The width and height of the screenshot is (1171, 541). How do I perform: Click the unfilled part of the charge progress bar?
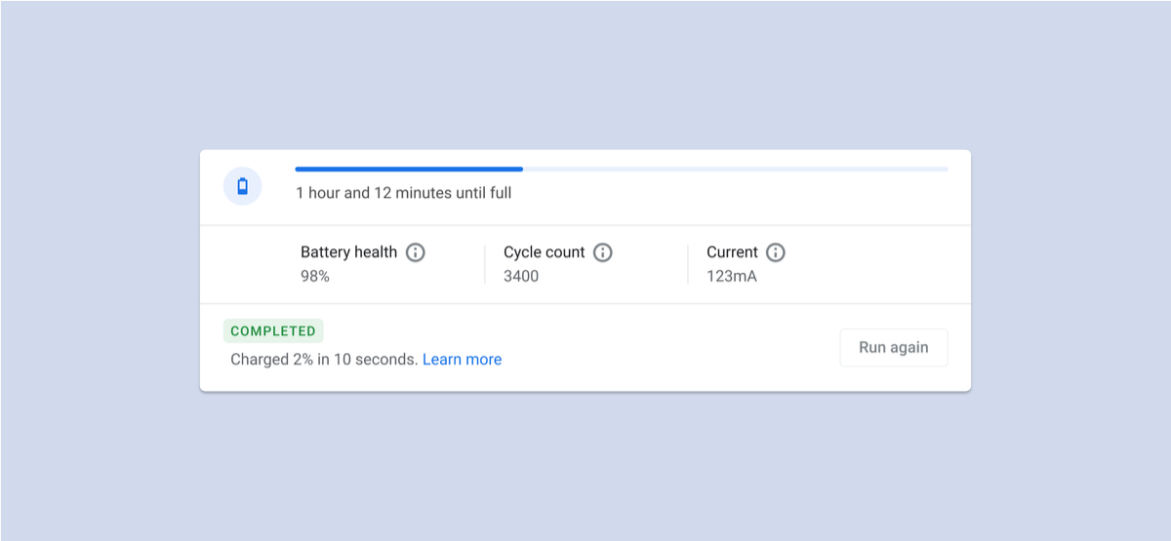(734, 170)
